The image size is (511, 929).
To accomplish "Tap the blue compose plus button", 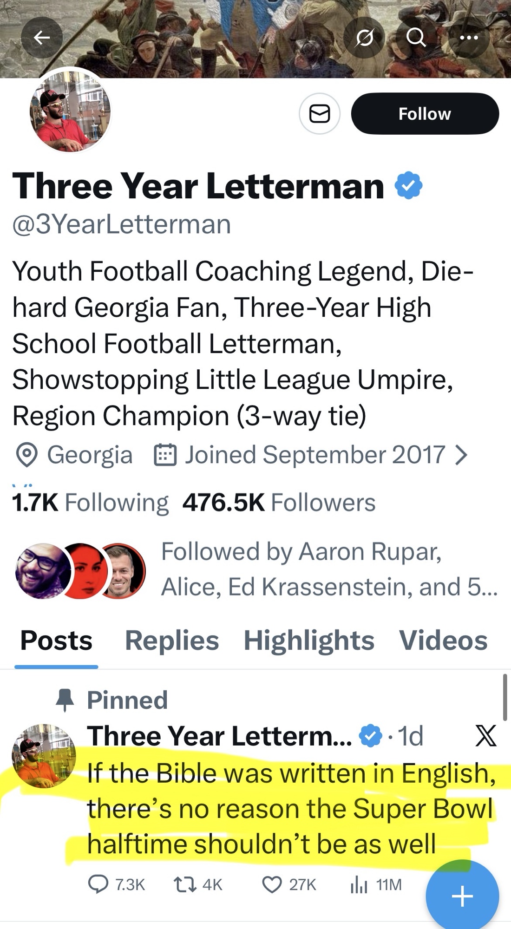I will (462, 896).
